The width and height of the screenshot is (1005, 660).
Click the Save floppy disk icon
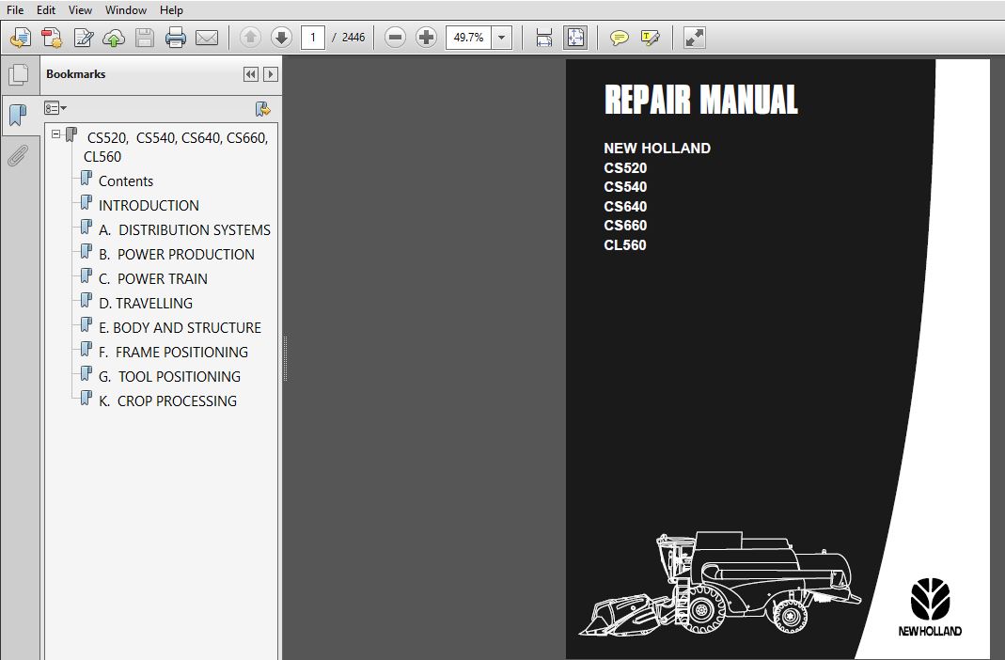click(145, 38)
